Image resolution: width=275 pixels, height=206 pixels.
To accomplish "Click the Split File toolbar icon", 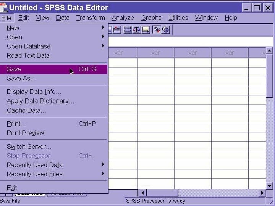I will pos(128,30).
